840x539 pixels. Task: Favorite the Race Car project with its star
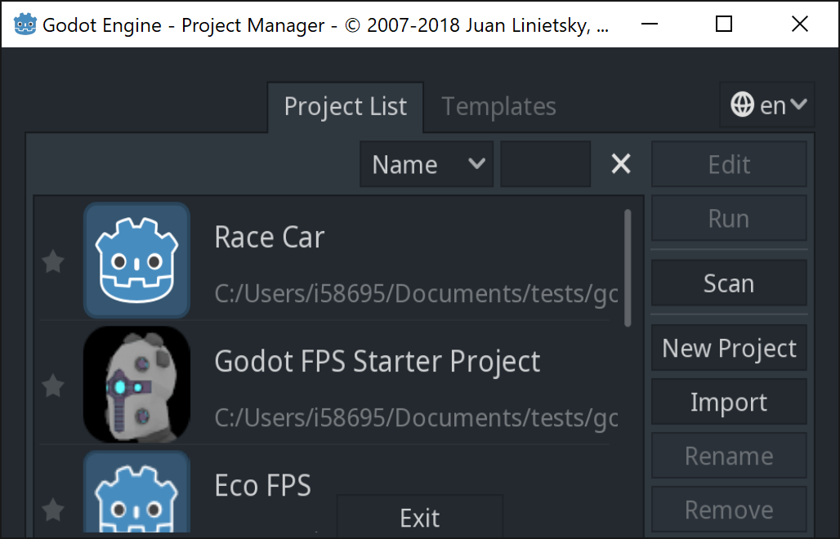52,260
